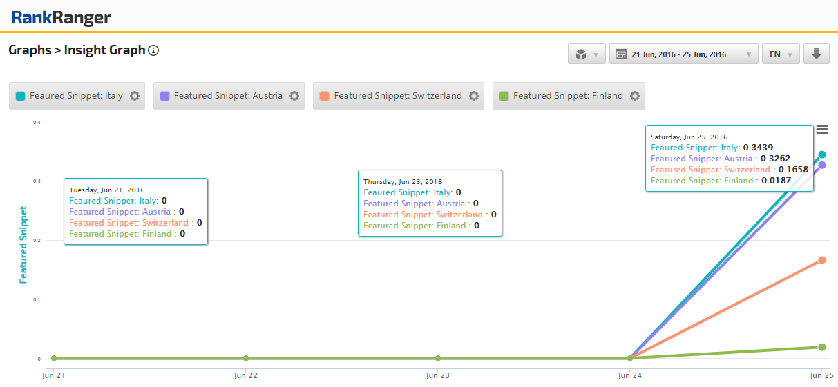This screenshot has height=387, width=838.
Task: Expand the cube icon dropdown
Action: tap(587, 54)
